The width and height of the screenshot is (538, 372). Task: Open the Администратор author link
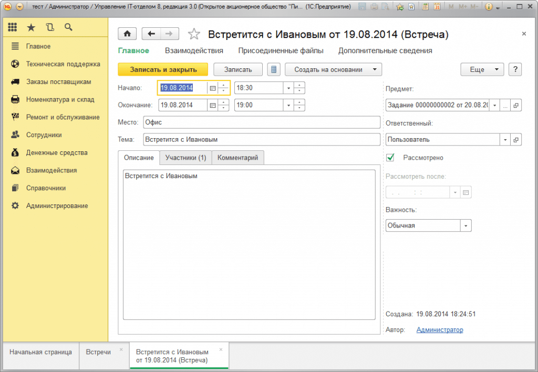coord(440,330)
